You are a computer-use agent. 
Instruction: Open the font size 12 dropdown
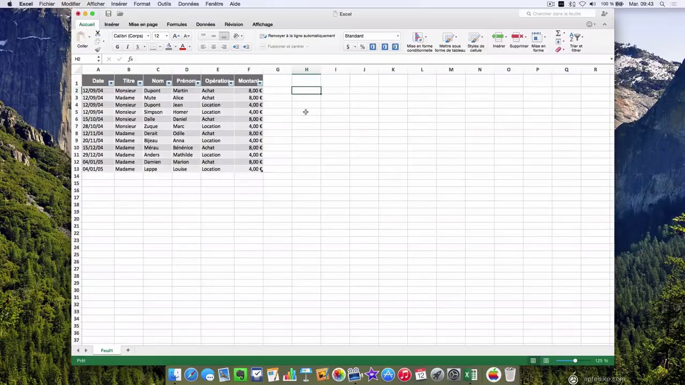click(x=166, y=36)
